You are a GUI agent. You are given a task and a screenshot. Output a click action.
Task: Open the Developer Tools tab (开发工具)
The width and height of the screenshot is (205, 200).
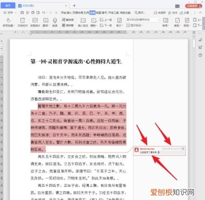tap(114, 13)
